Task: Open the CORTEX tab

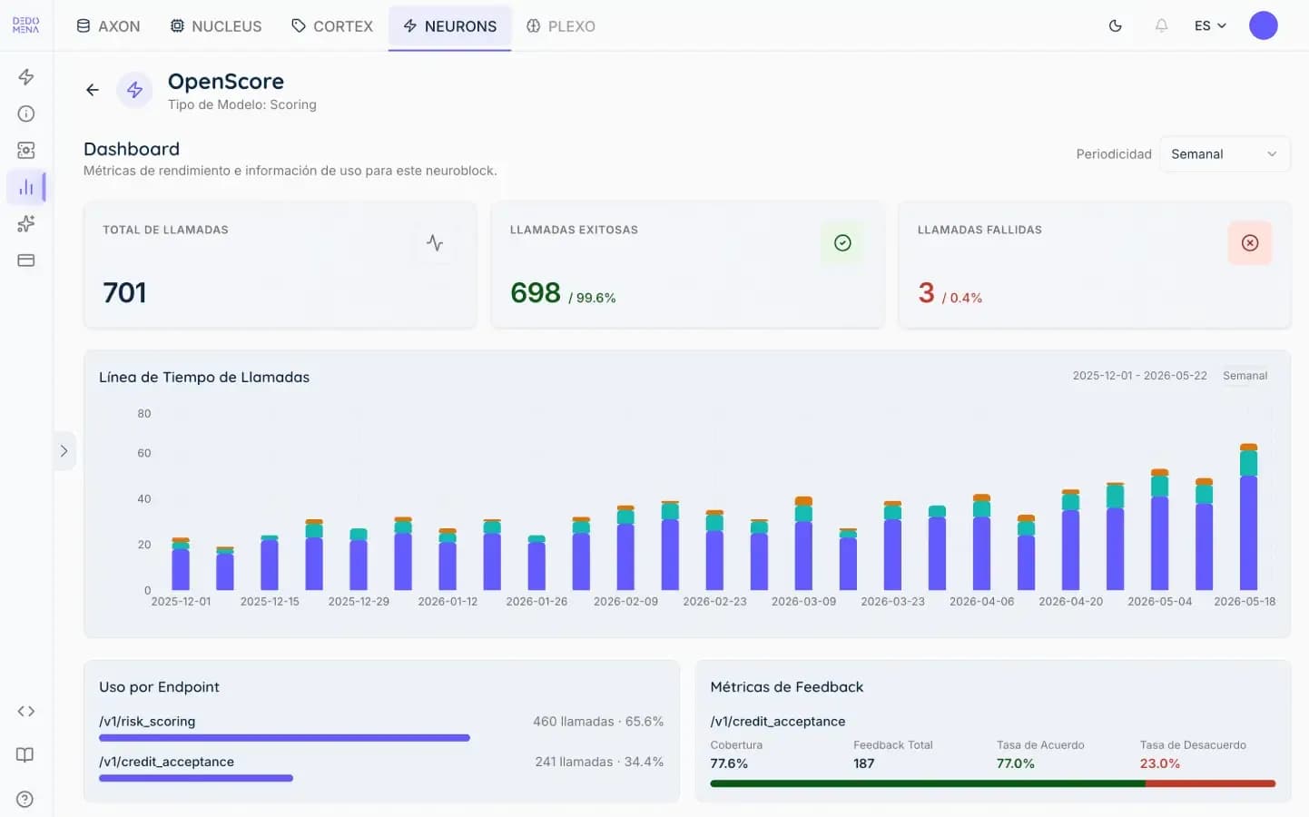Action: click(x=332, y=26)
